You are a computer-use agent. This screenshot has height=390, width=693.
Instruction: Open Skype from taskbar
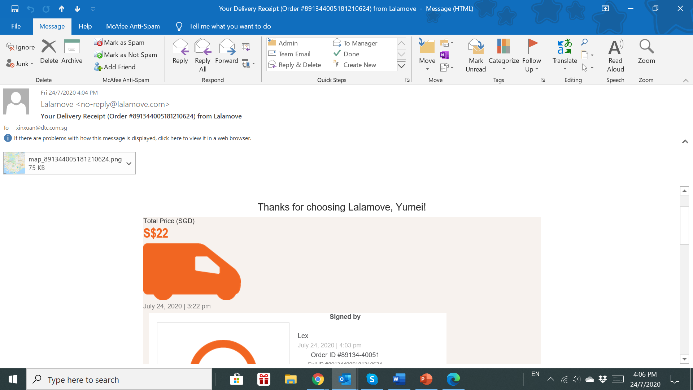372,379
